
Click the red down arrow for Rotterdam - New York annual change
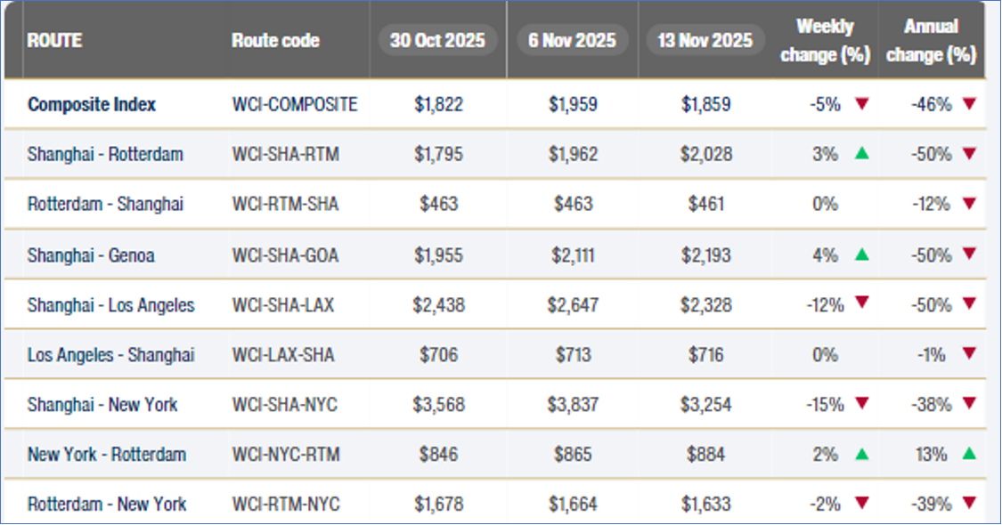coord(969,504)
